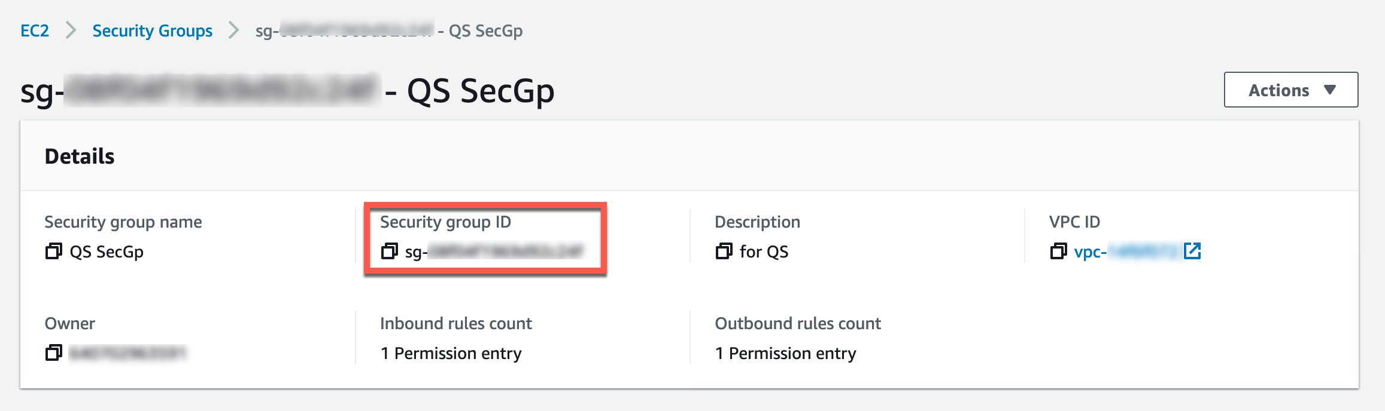Copy the description 'for QS'
Screen dimensions: 1385x411
[x=724, y=251]
